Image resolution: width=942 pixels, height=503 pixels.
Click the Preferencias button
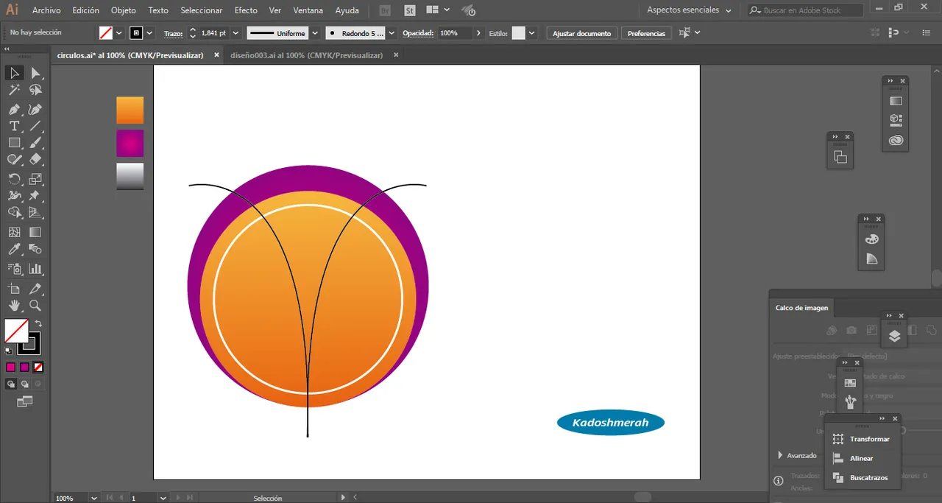point(646,33)
